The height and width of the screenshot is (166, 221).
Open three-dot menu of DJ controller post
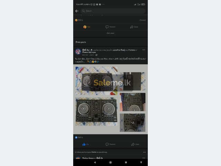[144, 50]
